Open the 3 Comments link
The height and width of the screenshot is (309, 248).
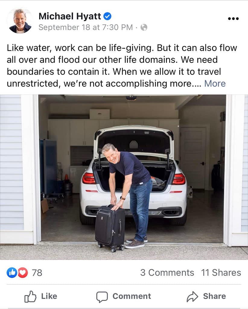(x=167, y=273)
